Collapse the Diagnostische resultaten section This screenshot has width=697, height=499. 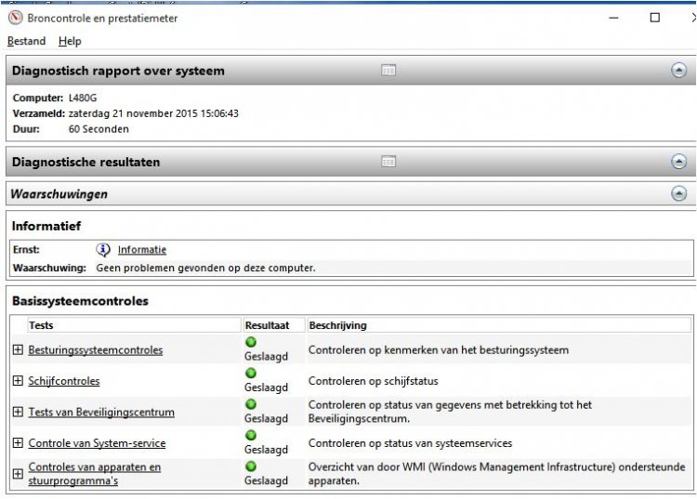click(x=678, y=162)
